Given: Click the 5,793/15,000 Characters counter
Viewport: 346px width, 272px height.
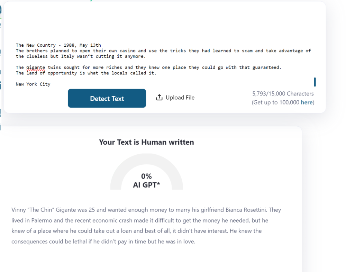Looking at the screenshot, I should pos(283,93).
